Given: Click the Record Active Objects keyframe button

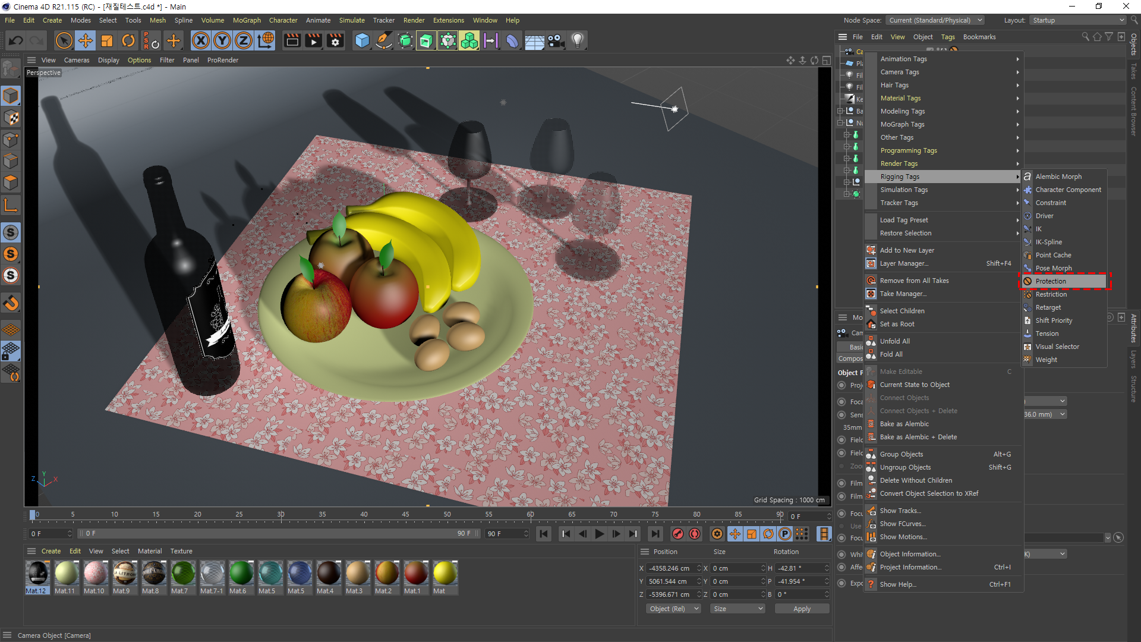Looking at the screenshot, I should tap(677, 534).
